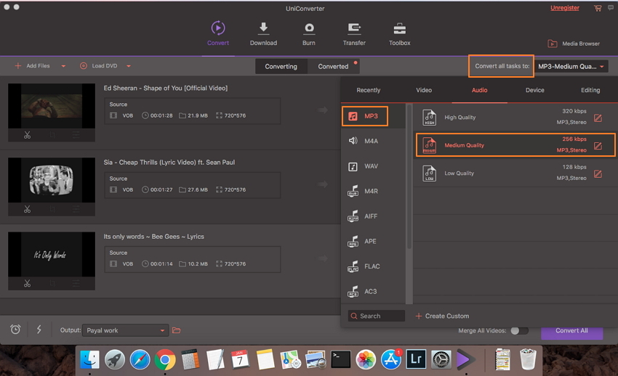Open the Transfer section
Screen dimensions: 618x376
point(354,34)
